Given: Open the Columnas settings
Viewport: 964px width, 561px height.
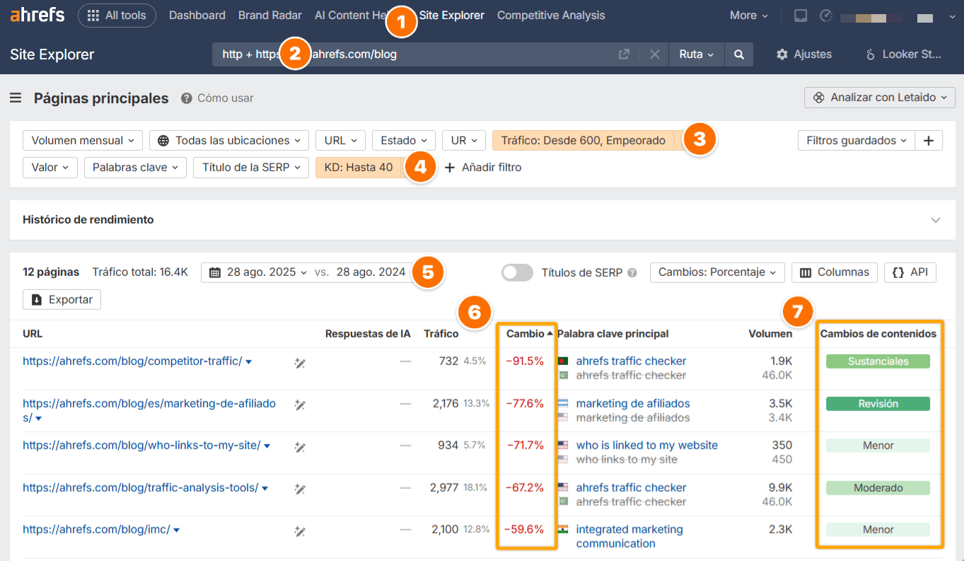Looking at the screenshot, I should (835, 272).
